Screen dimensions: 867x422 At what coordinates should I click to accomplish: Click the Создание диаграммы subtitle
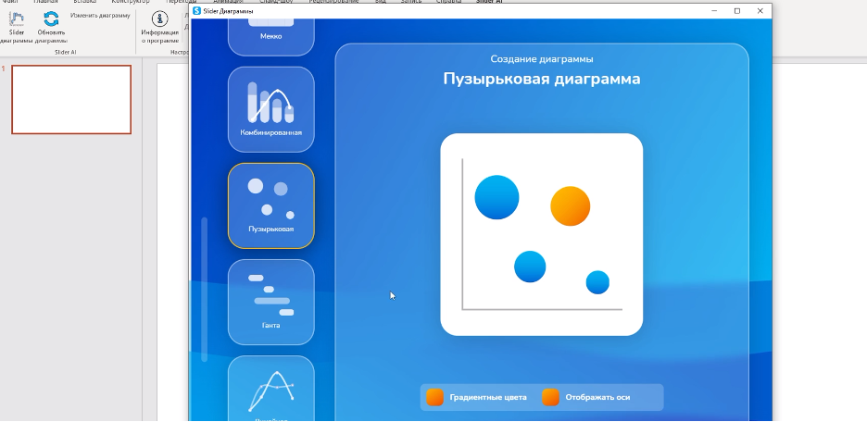point(541,59)
